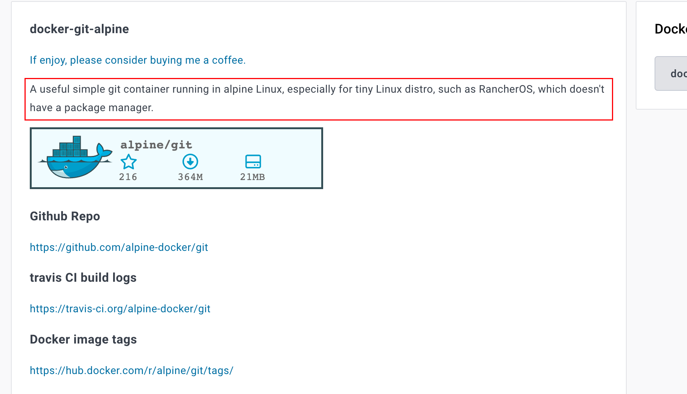
Task: Click the docker-git-alpine heading
Action: (79, 29)
